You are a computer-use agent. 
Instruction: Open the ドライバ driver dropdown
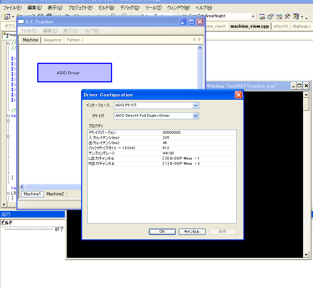196,116
